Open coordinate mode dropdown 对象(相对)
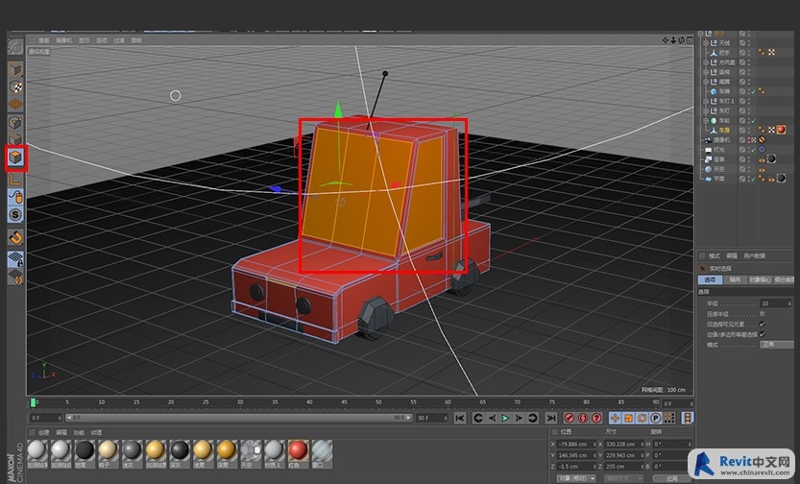Viewport: 800px width, 484px height. tap(576, 478)
